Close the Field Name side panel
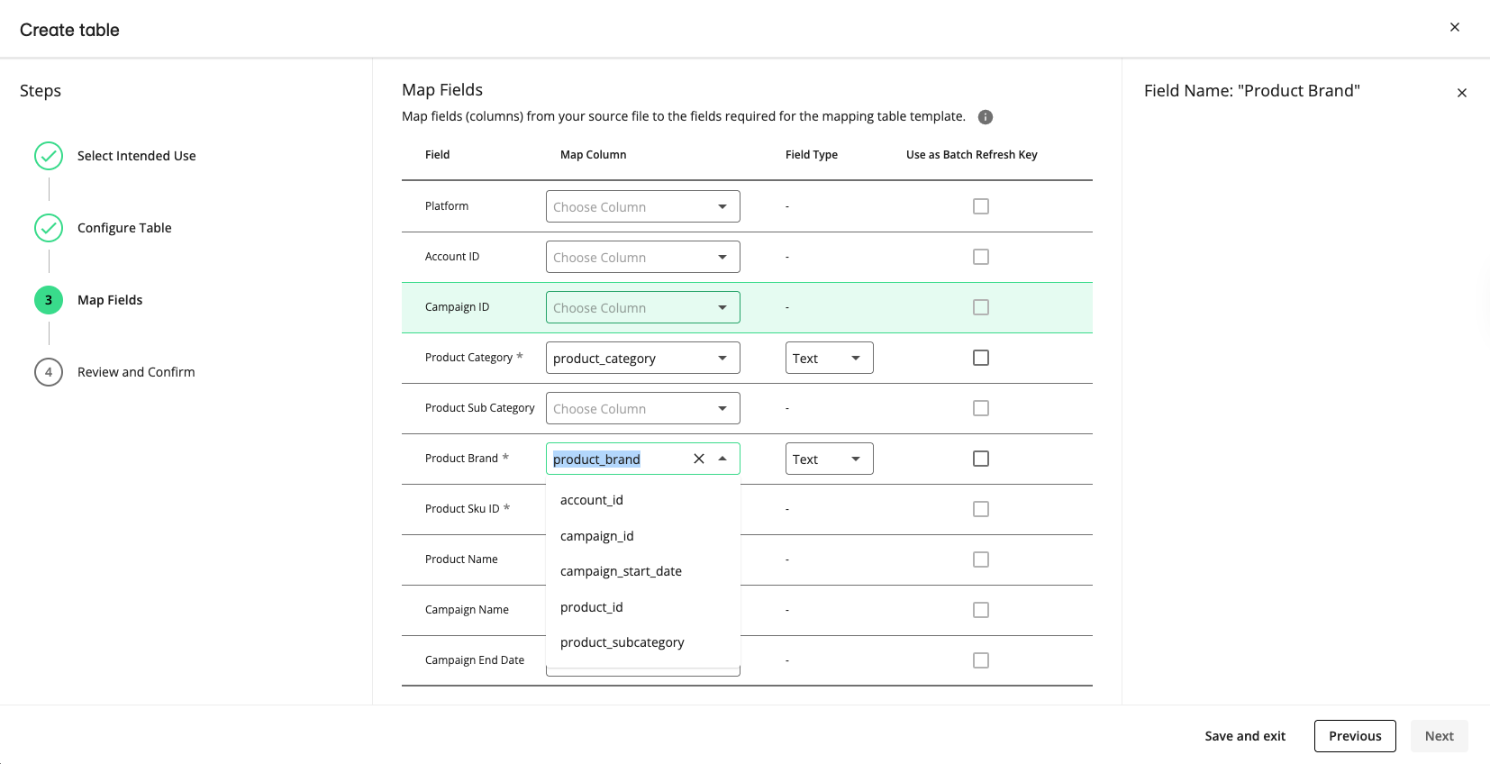This screenshot has width=1490, height=764. click(1461, 93)
